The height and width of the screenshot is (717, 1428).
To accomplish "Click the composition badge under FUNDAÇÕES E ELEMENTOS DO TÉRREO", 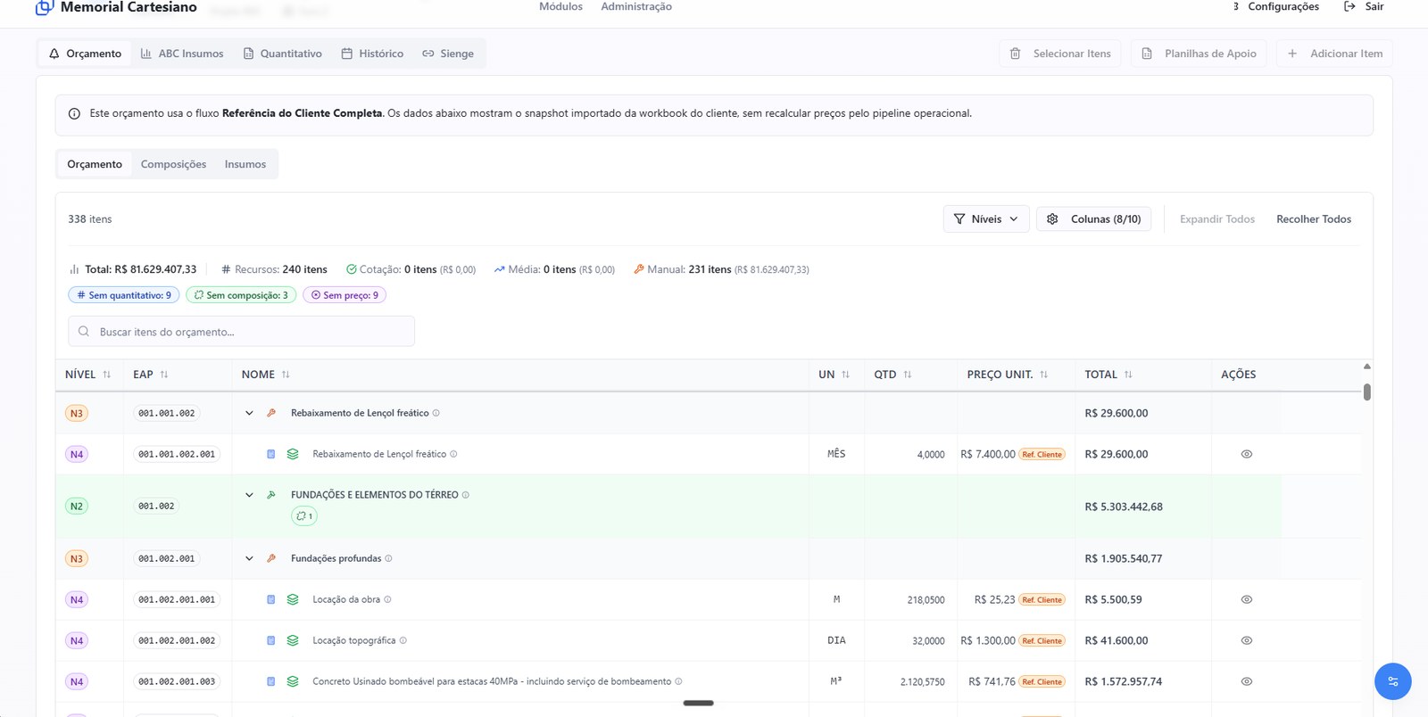I will click(304, 515).
